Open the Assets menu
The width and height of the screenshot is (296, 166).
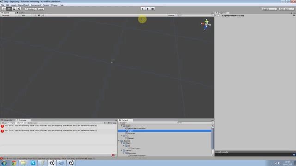[x=14, y=5]
